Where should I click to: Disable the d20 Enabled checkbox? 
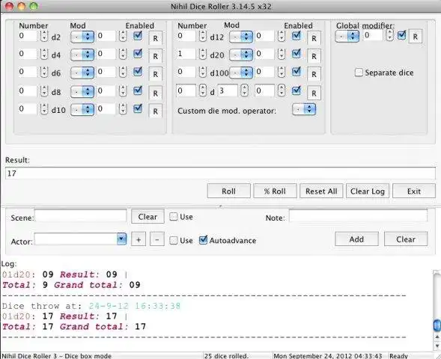(x=296, y=54)
